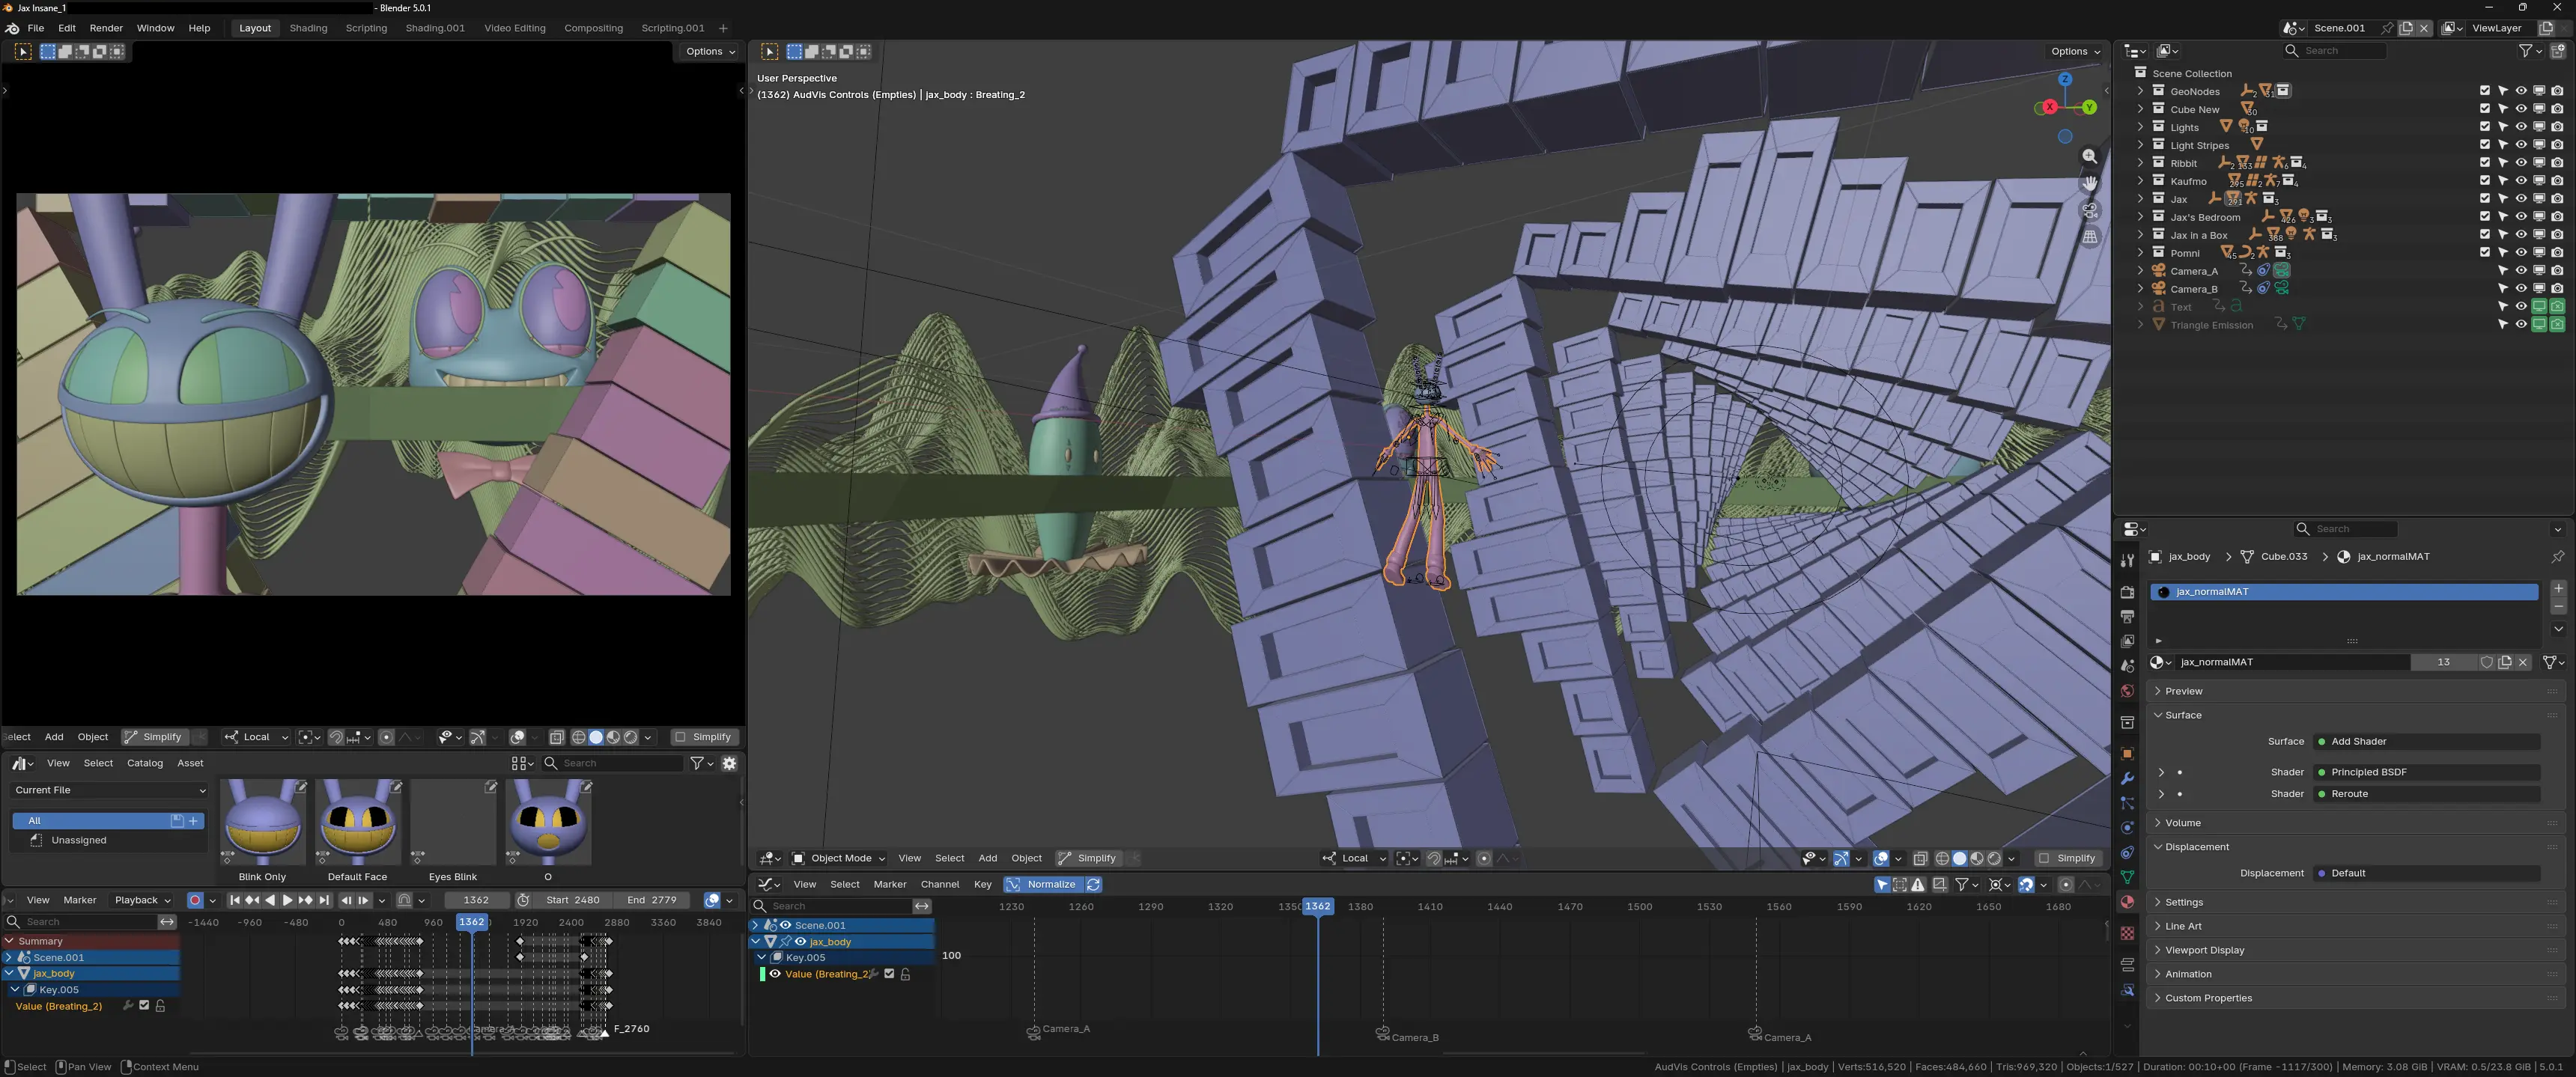The image size is (2576, 1077).
Task: Uncheck the Lights collection exclude checkbox
Action: (2485, 127)
